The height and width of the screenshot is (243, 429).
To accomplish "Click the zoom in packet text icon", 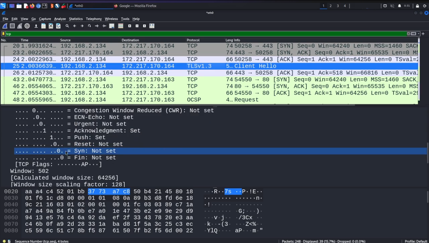I will (130, 26).
